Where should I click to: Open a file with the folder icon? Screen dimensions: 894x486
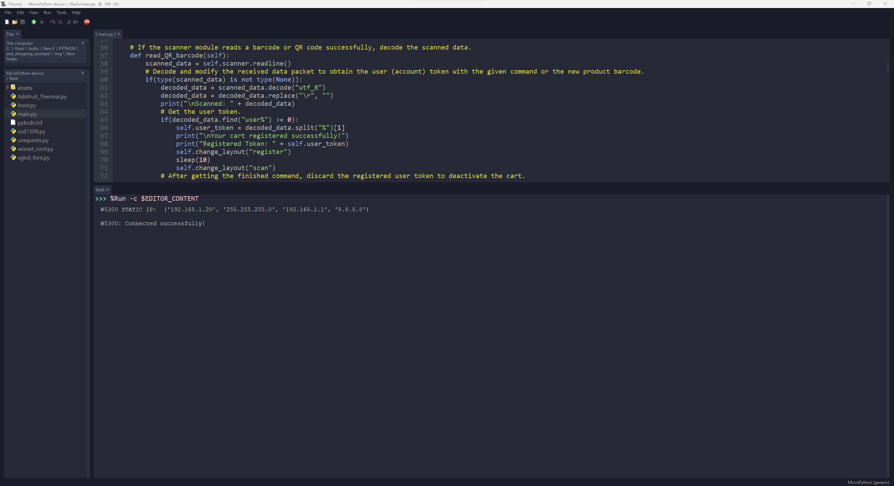[x=15, y=22]
